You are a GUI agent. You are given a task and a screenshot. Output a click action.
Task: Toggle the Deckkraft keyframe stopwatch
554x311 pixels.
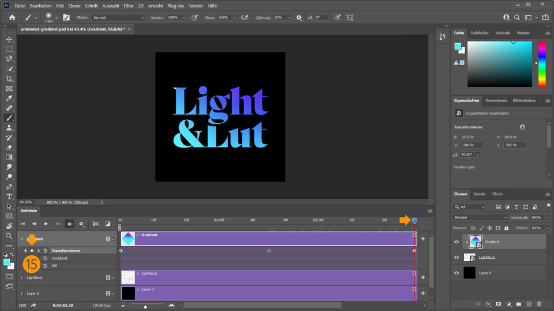pyautogui.click(x=46, y=259)
